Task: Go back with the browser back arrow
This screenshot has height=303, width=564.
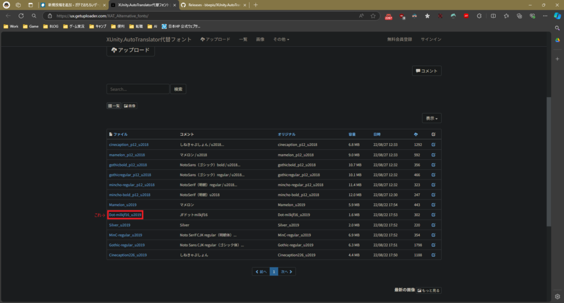Action: click(x=8, y=16)
